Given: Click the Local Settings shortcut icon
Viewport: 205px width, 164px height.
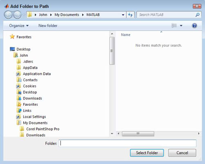Looking at the screenshot, I should pyautogui.click(x=18, y=116).
